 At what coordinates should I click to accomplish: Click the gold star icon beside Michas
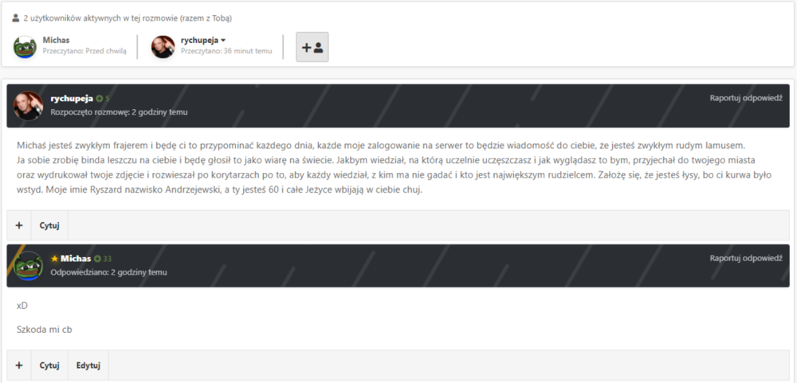[x=54, y=259]
